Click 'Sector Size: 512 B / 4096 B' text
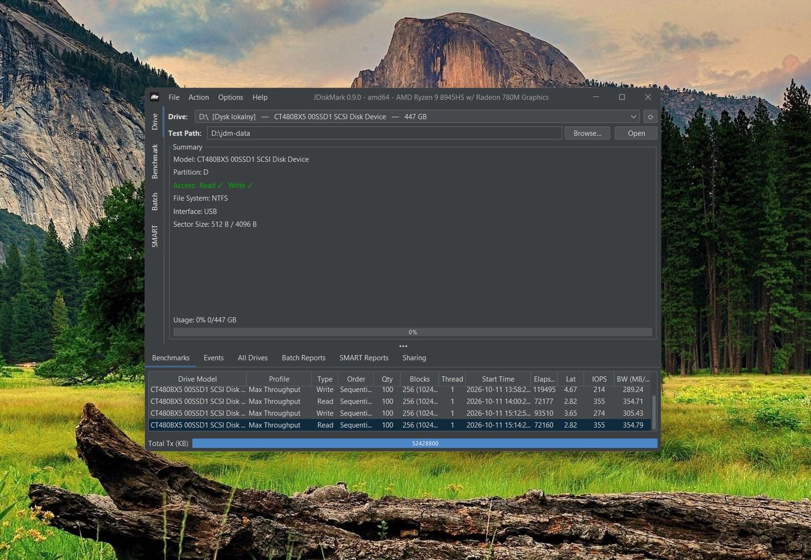The height and width of the screenshot is (560, 811). [x=215, y=224]
